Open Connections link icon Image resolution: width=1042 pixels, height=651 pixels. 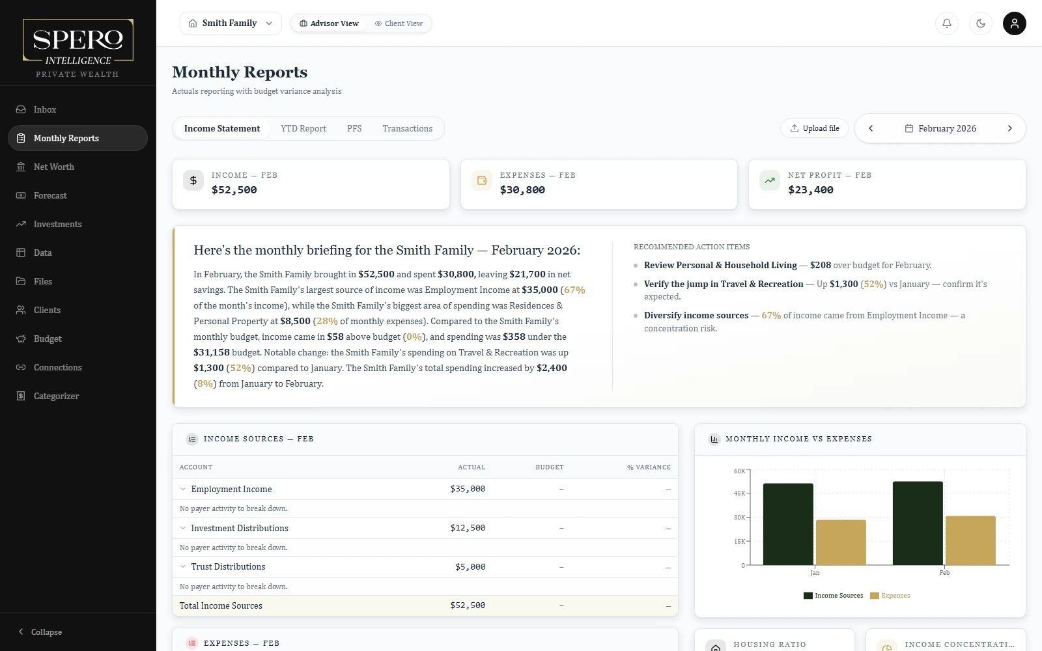21,367
